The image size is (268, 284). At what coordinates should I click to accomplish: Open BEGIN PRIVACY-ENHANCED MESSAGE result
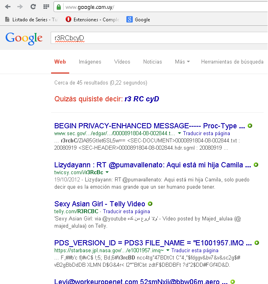click(150, 126)
